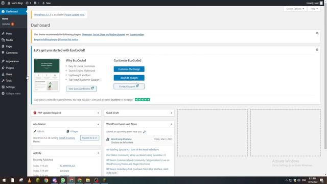
Task: Click the Trustpilot green star rating
Action: (142, 100)
